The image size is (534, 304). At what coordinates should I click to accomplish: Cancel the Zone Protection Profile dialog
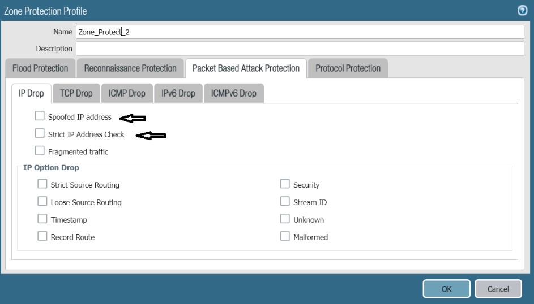pyautogui.click(x=498, y=289)
